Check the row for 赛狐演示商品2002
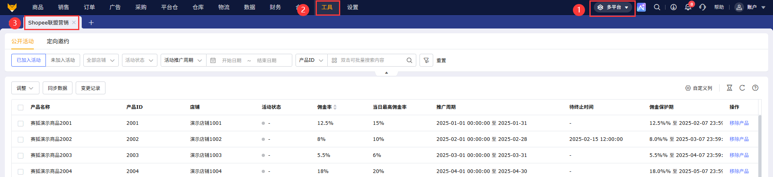The image size is (773, 177). coord(21,139)
